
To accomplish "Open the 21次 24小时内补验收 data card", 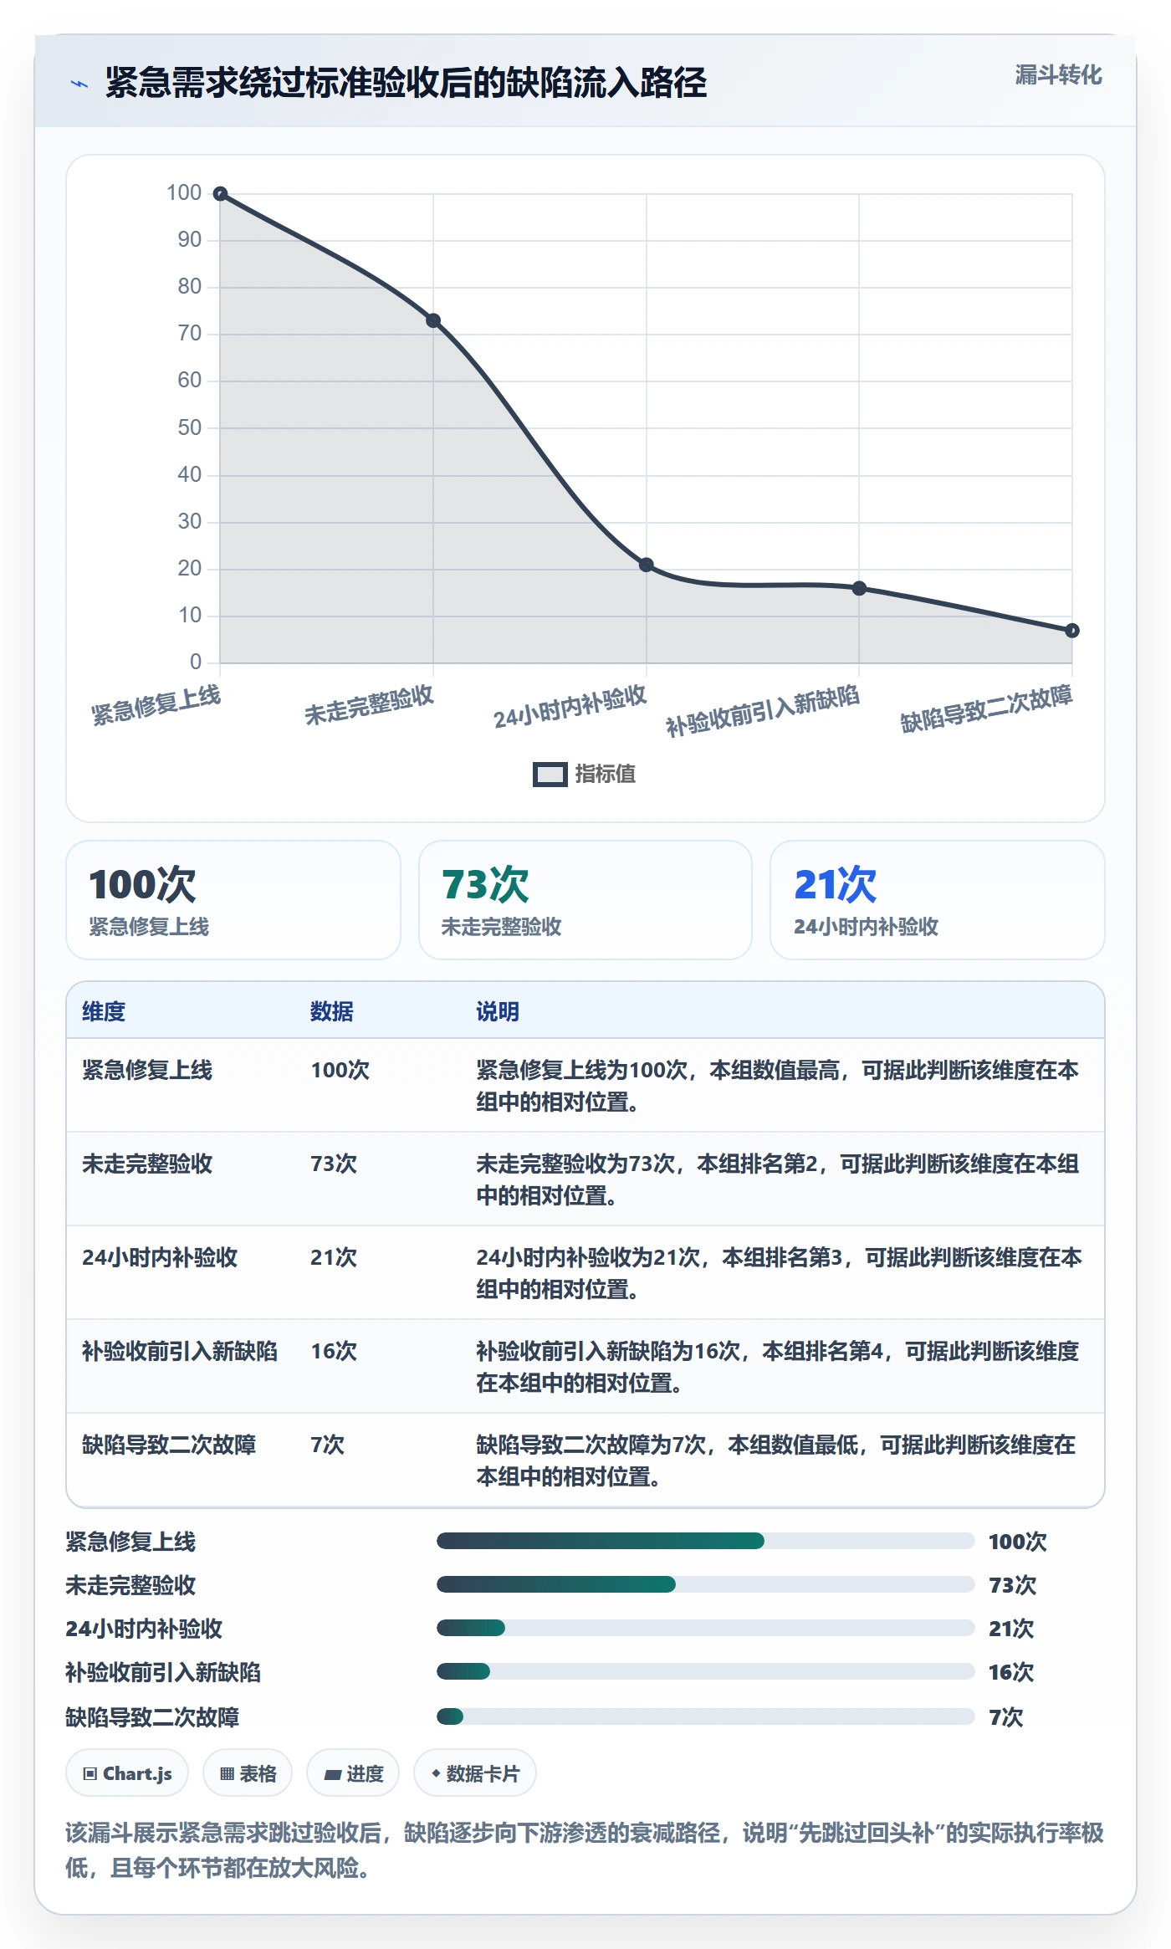I will click(x=938, y=900).
